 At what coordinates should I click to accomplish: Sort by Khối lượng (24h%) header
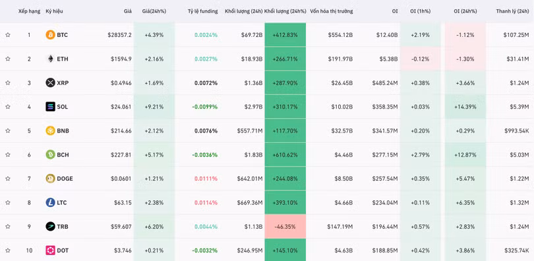coord(285,11)
